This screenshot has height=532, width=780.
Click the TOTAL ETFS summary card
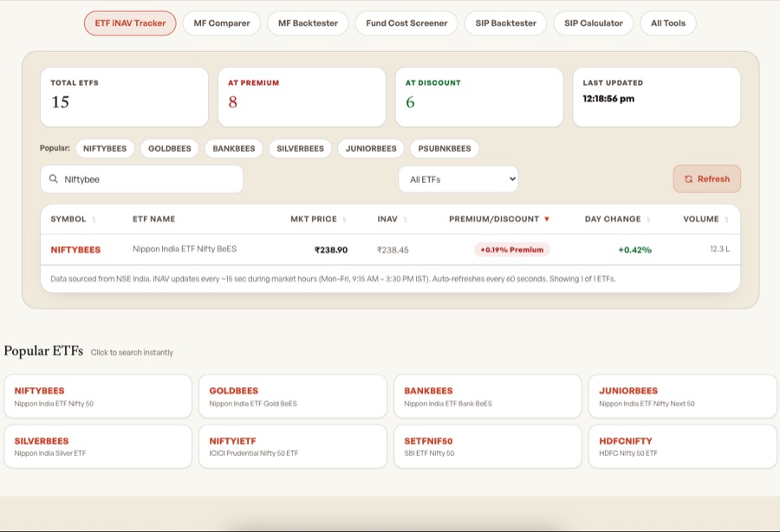[124, 97]
